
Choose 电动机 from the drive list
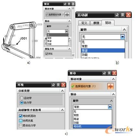[x=93, y=126]
